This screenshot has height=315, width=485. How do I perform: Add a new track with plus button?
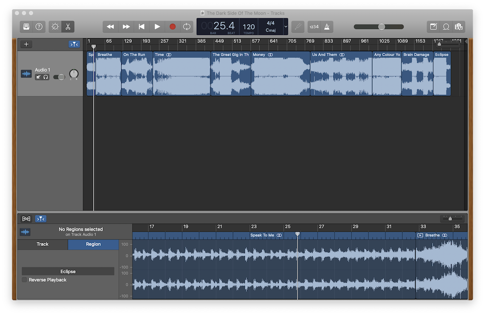[26, 45]
